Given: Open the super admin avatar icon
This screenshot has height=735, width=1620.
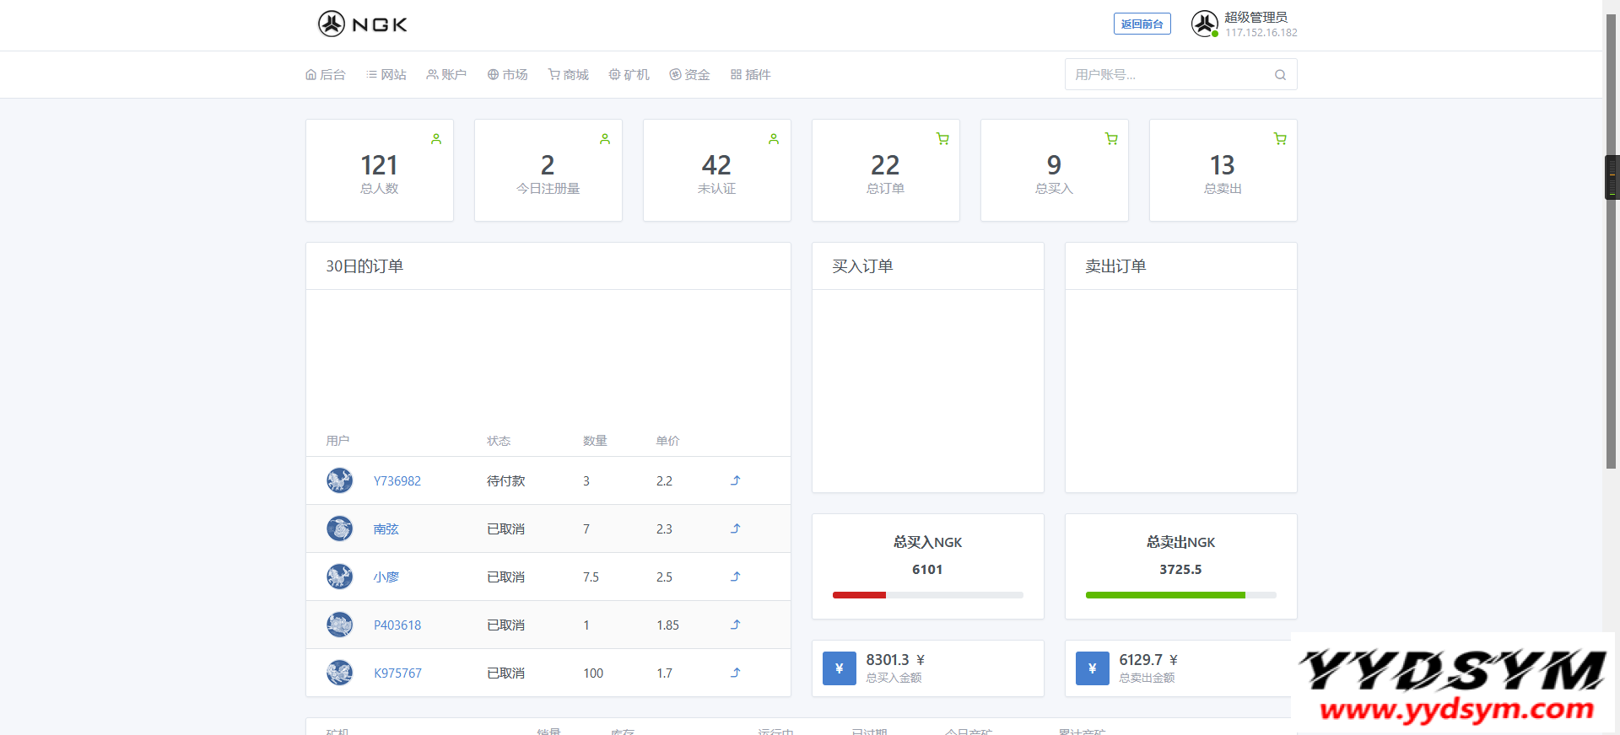Looking at the screenshot, I should [x=1204, y=24].
